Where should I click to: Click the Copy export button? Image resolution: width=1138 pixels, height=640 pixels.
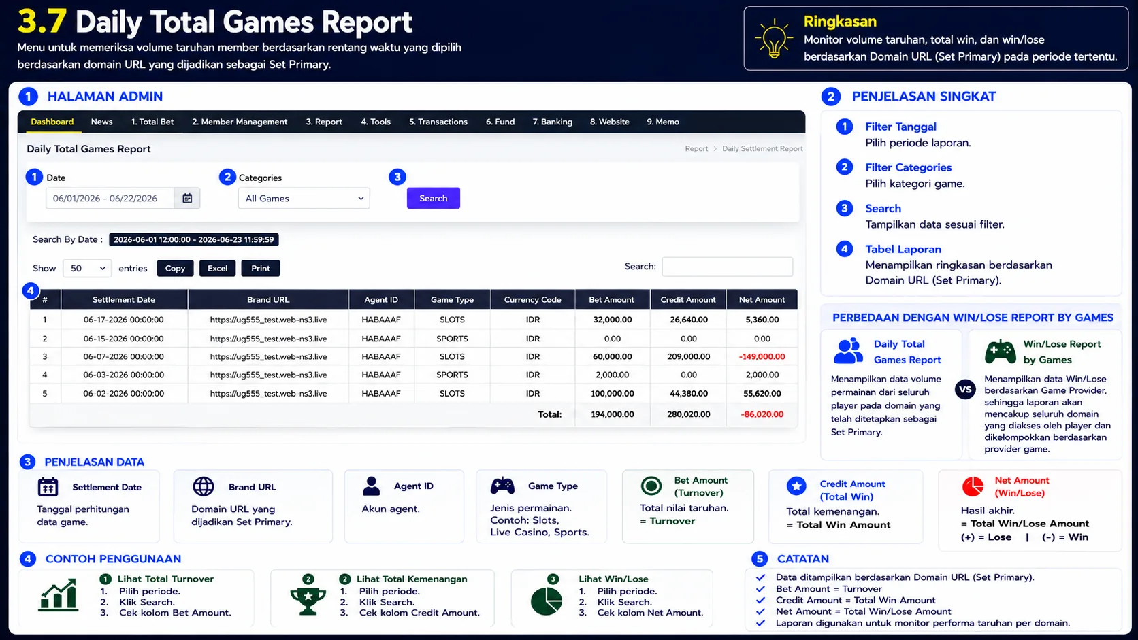pyautogui.click(x=175, y=268)
